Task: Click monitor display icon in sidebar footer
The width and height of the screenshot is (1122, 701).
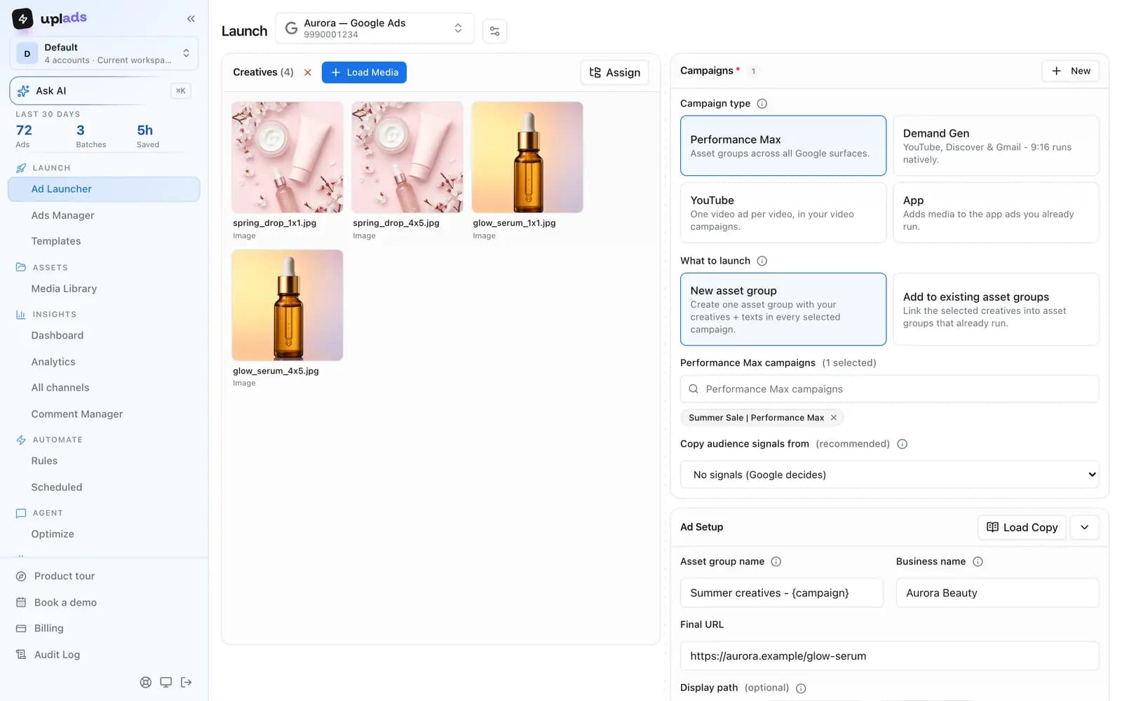Action: (165, 682)
